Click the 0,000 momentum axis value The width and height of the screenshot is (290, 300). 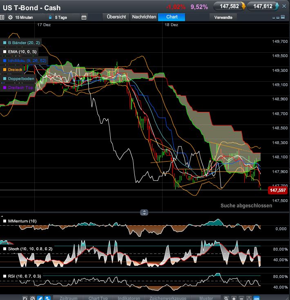[x=281, y=229]
